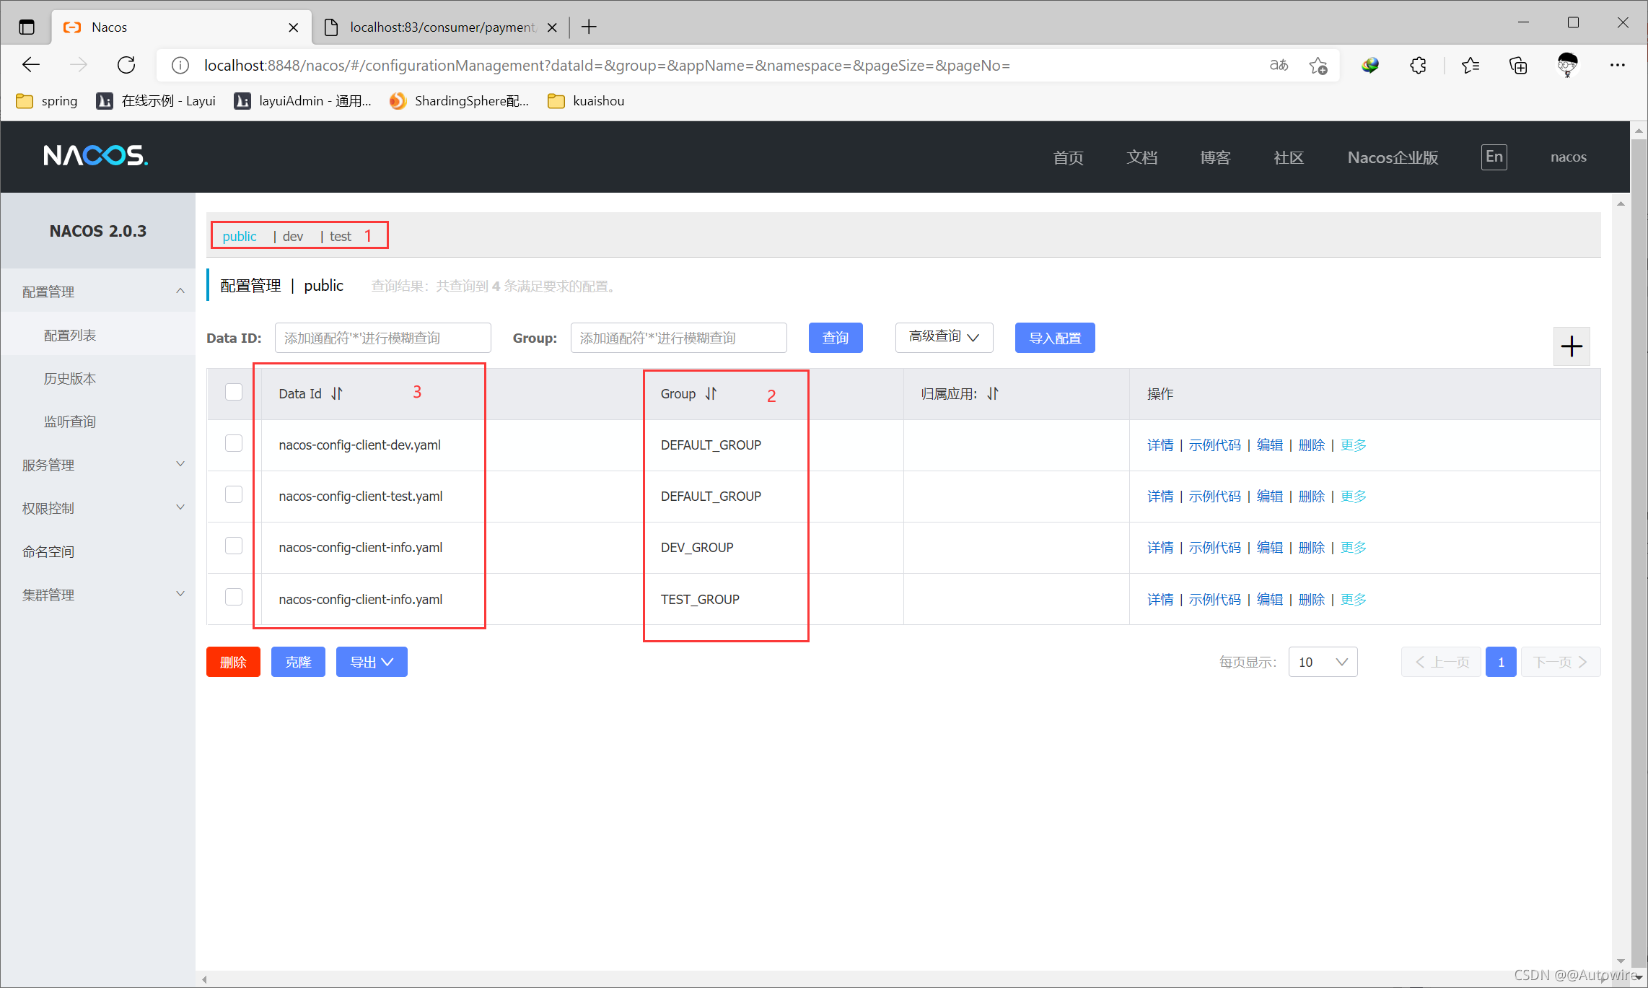Open 更多 for the TEST_GROUP row

coord(1354,600)
